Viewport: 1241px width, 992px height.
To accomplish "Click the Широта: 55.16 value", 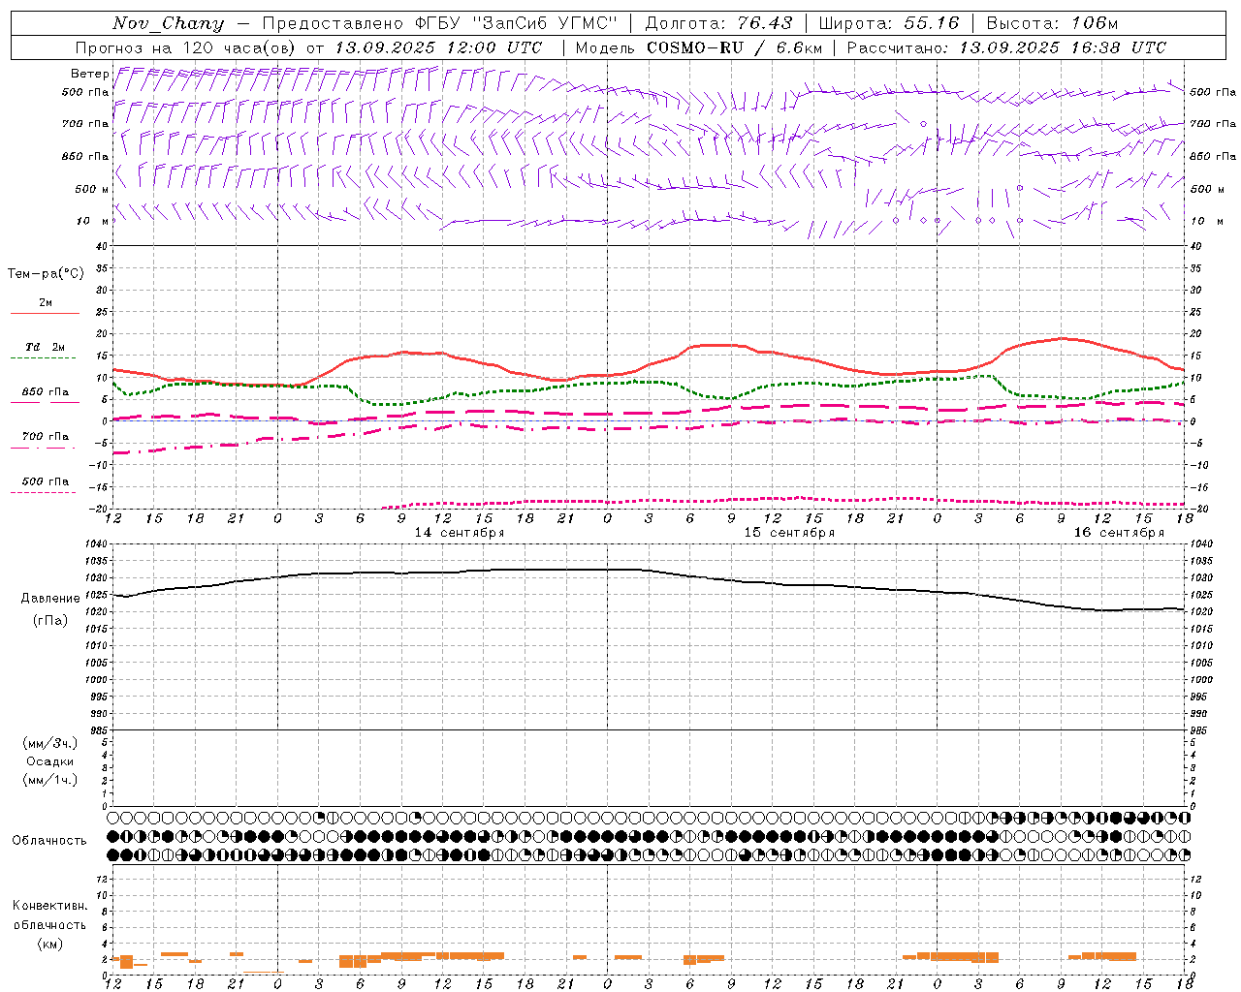I will tap(888, 23).
